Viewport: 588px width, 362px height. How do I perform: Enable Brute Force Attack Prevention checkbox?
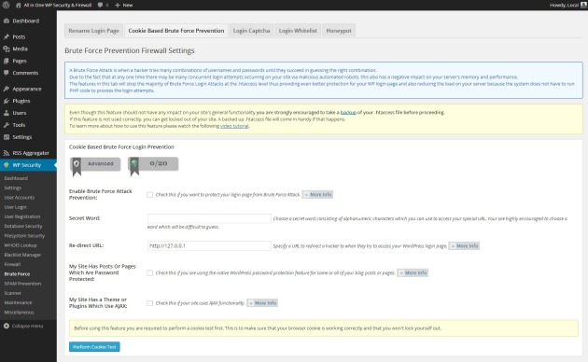[x=150, y=195]
